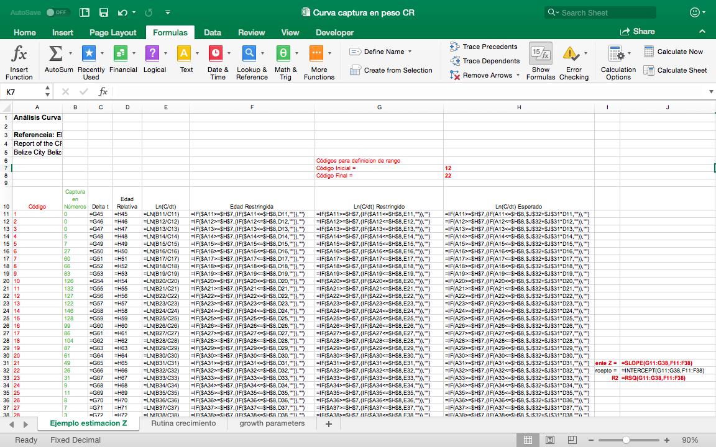
Task: Switch to Rutina crecimiento sheet
Action: 183,423
